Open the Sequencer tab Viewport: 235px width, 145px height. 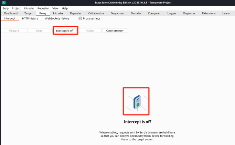click(117, 13)
